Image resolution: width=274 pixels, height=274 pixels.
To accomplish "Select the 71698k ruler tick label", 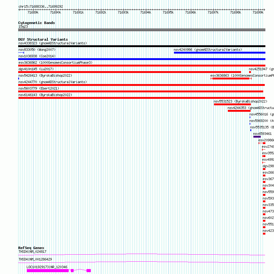I will pyautogui.click(x=236, y=12).
